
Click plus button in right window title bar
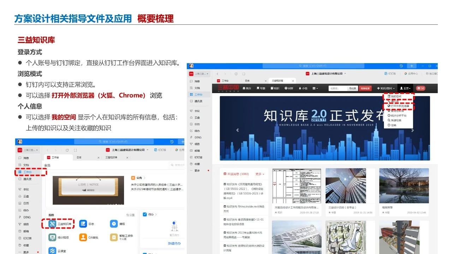411,66
